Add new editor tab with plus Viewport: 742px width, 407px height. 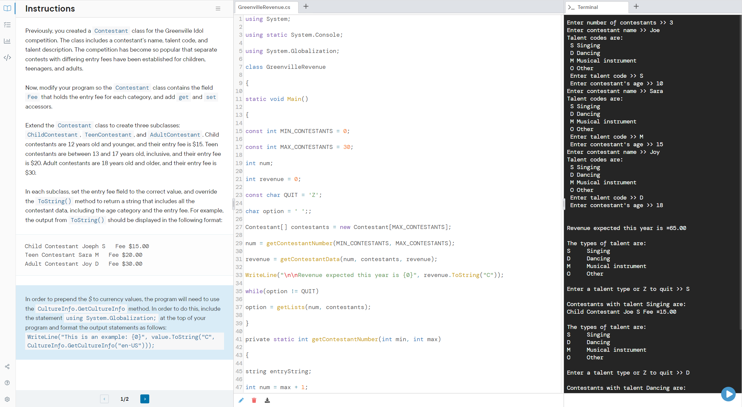coord(306,7)
